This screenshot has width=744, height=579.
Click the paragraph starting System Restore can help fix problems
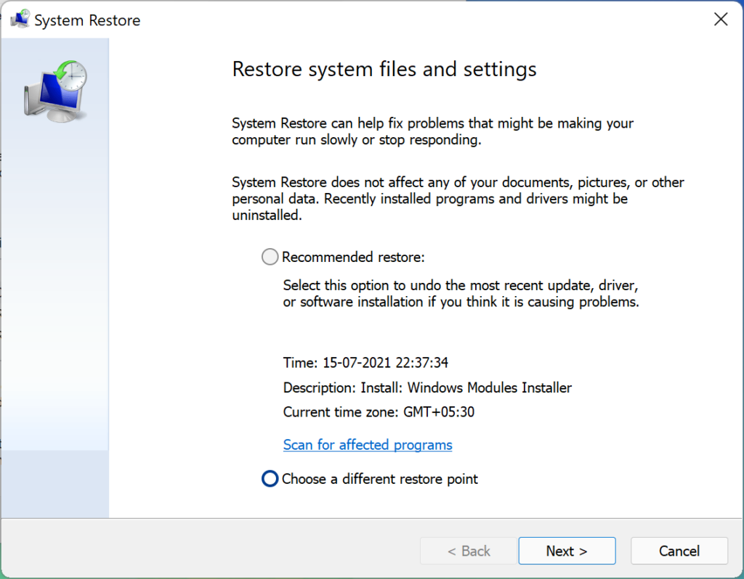[432, 131]
